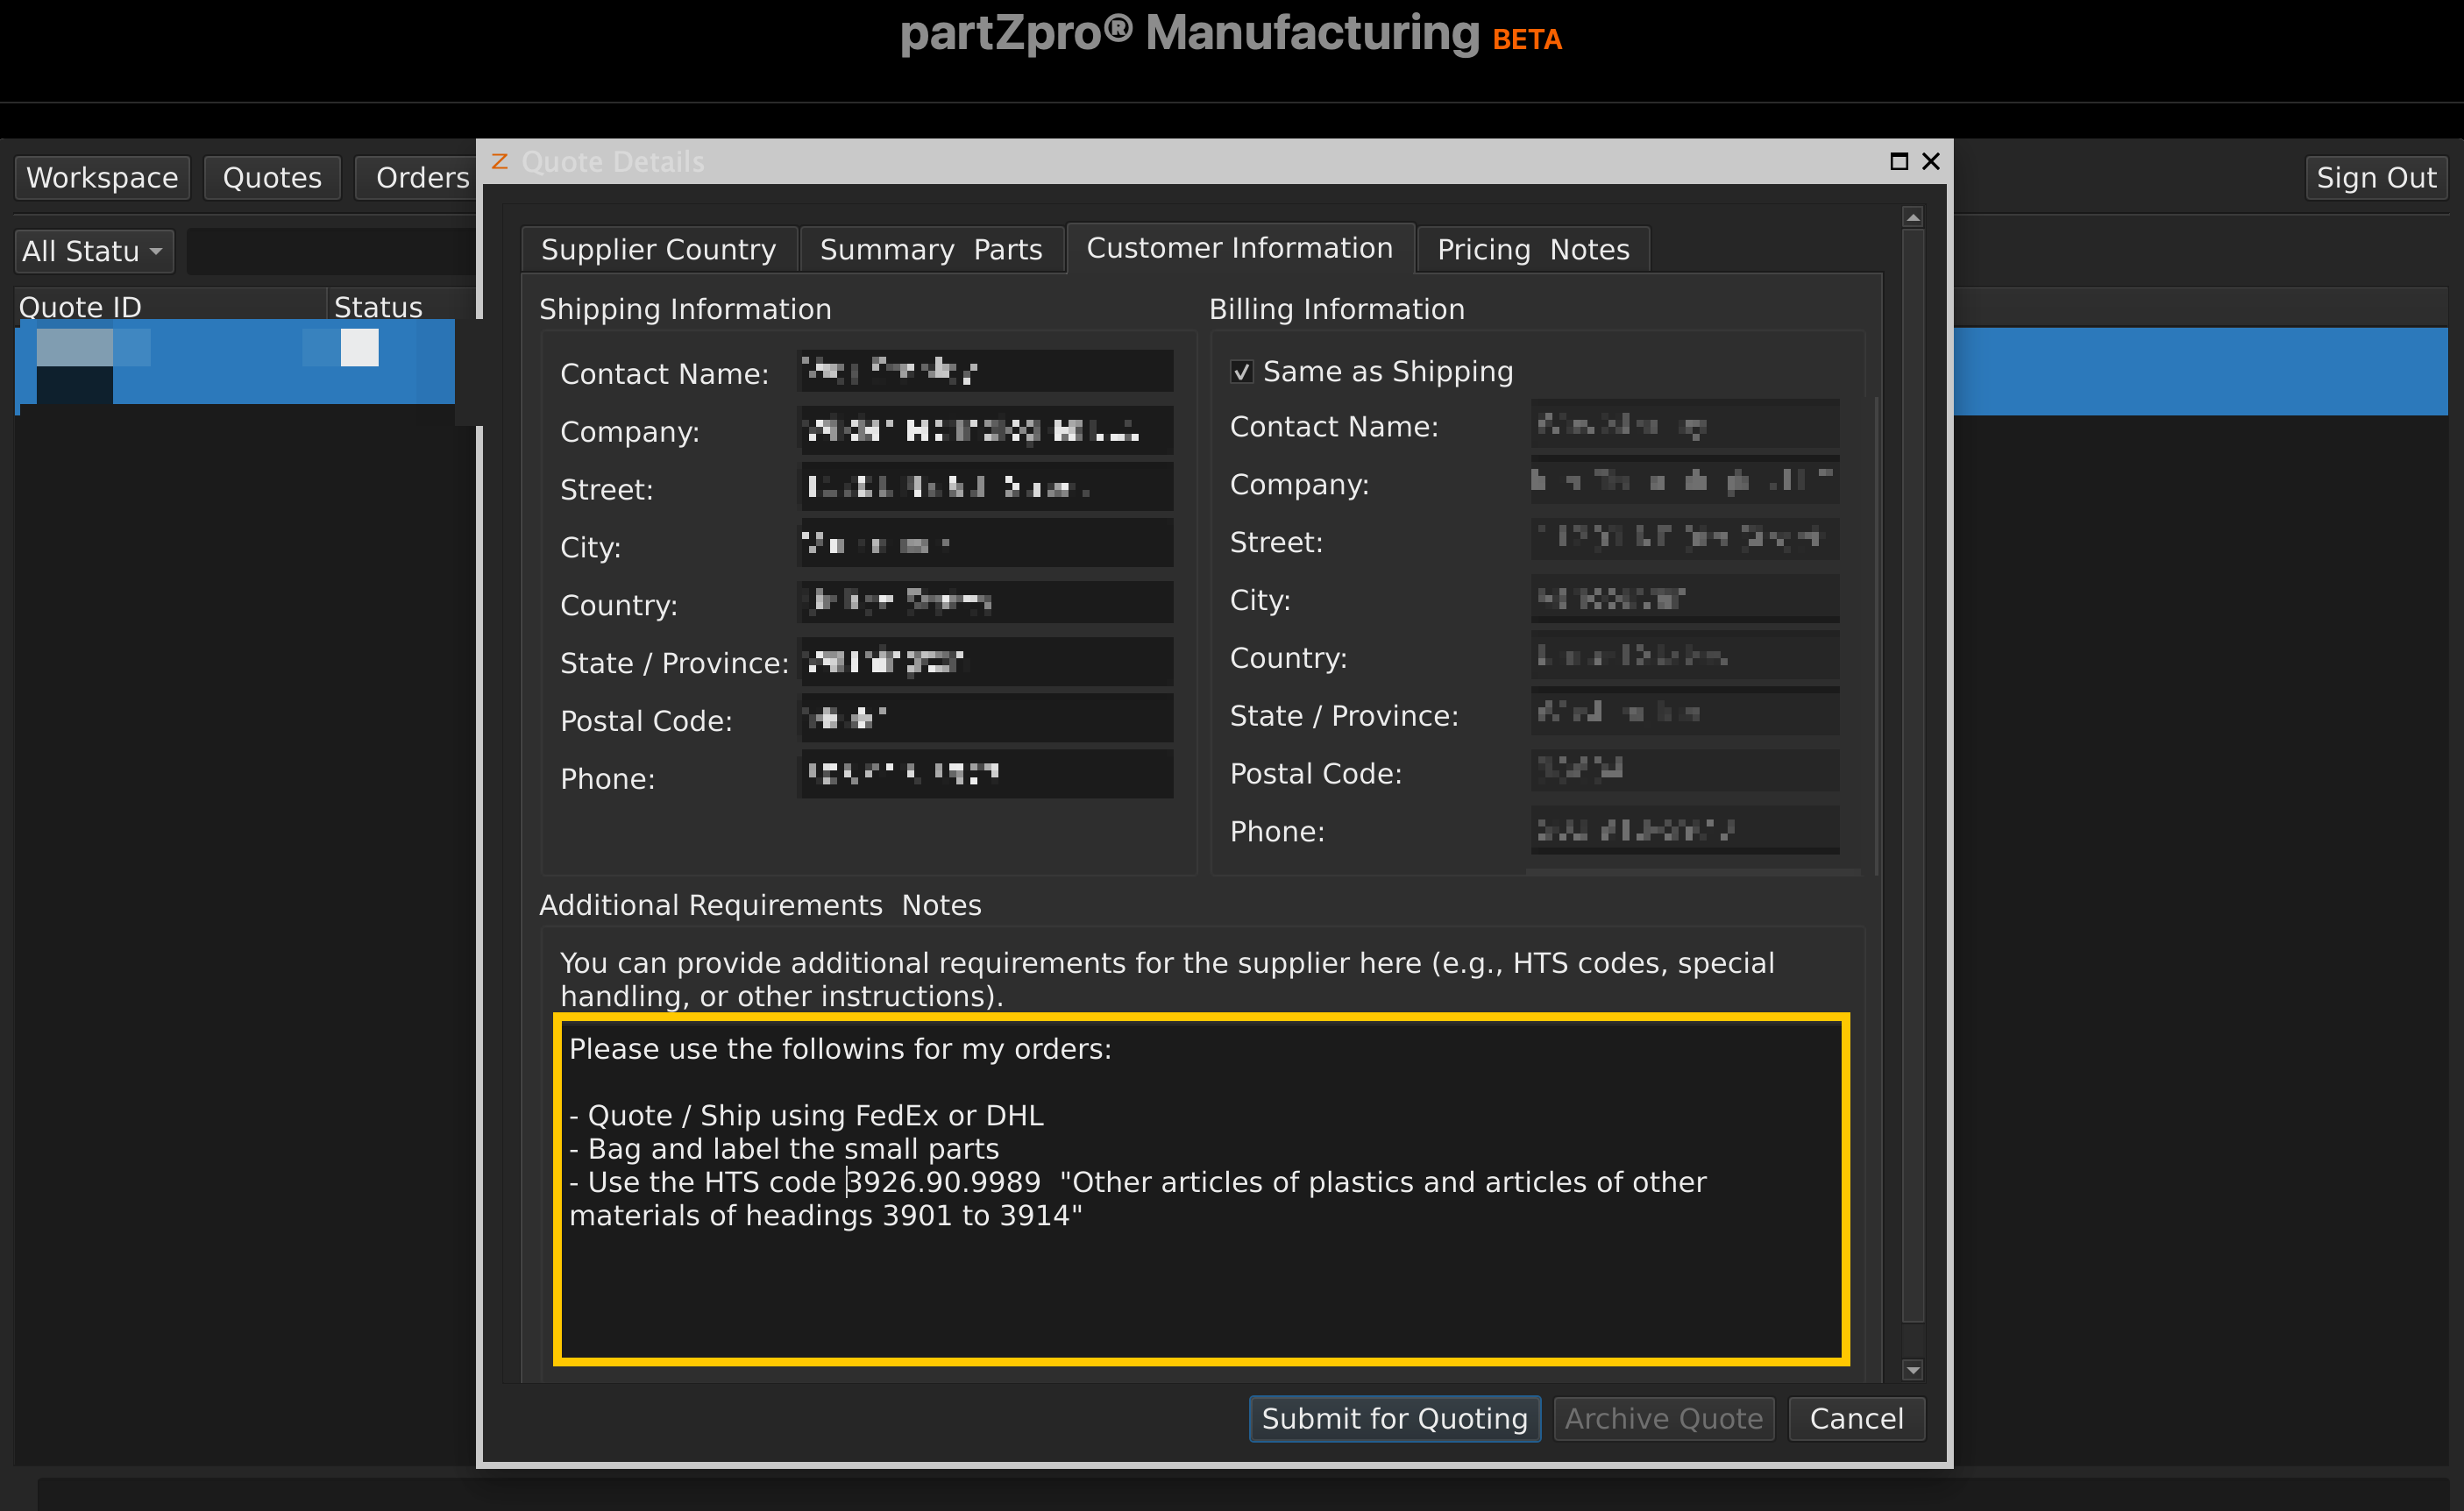Screen dimensions: 2464x1511
Task: Open the All Status filter dropdown
Action: coord(94,251)
